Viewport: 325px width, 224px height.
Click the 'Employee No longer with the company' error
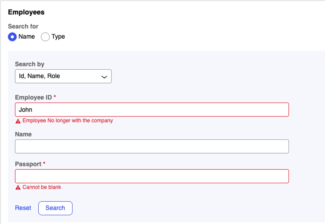coord(68,121)
